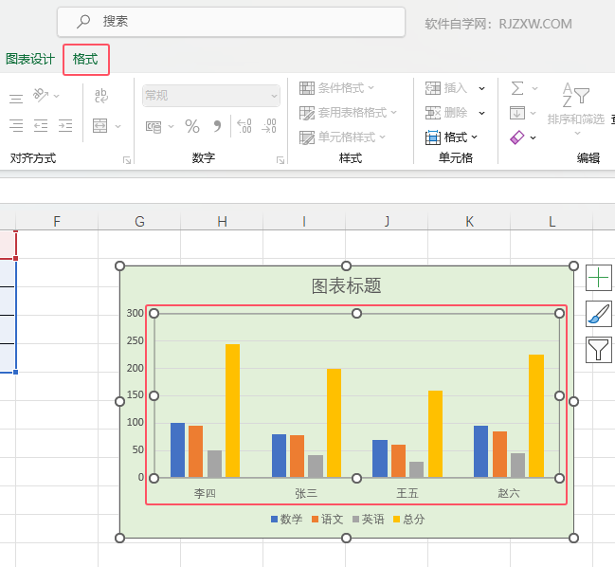
Task: Expand the 删除 dropdown arrow
Action: [482, 114]
